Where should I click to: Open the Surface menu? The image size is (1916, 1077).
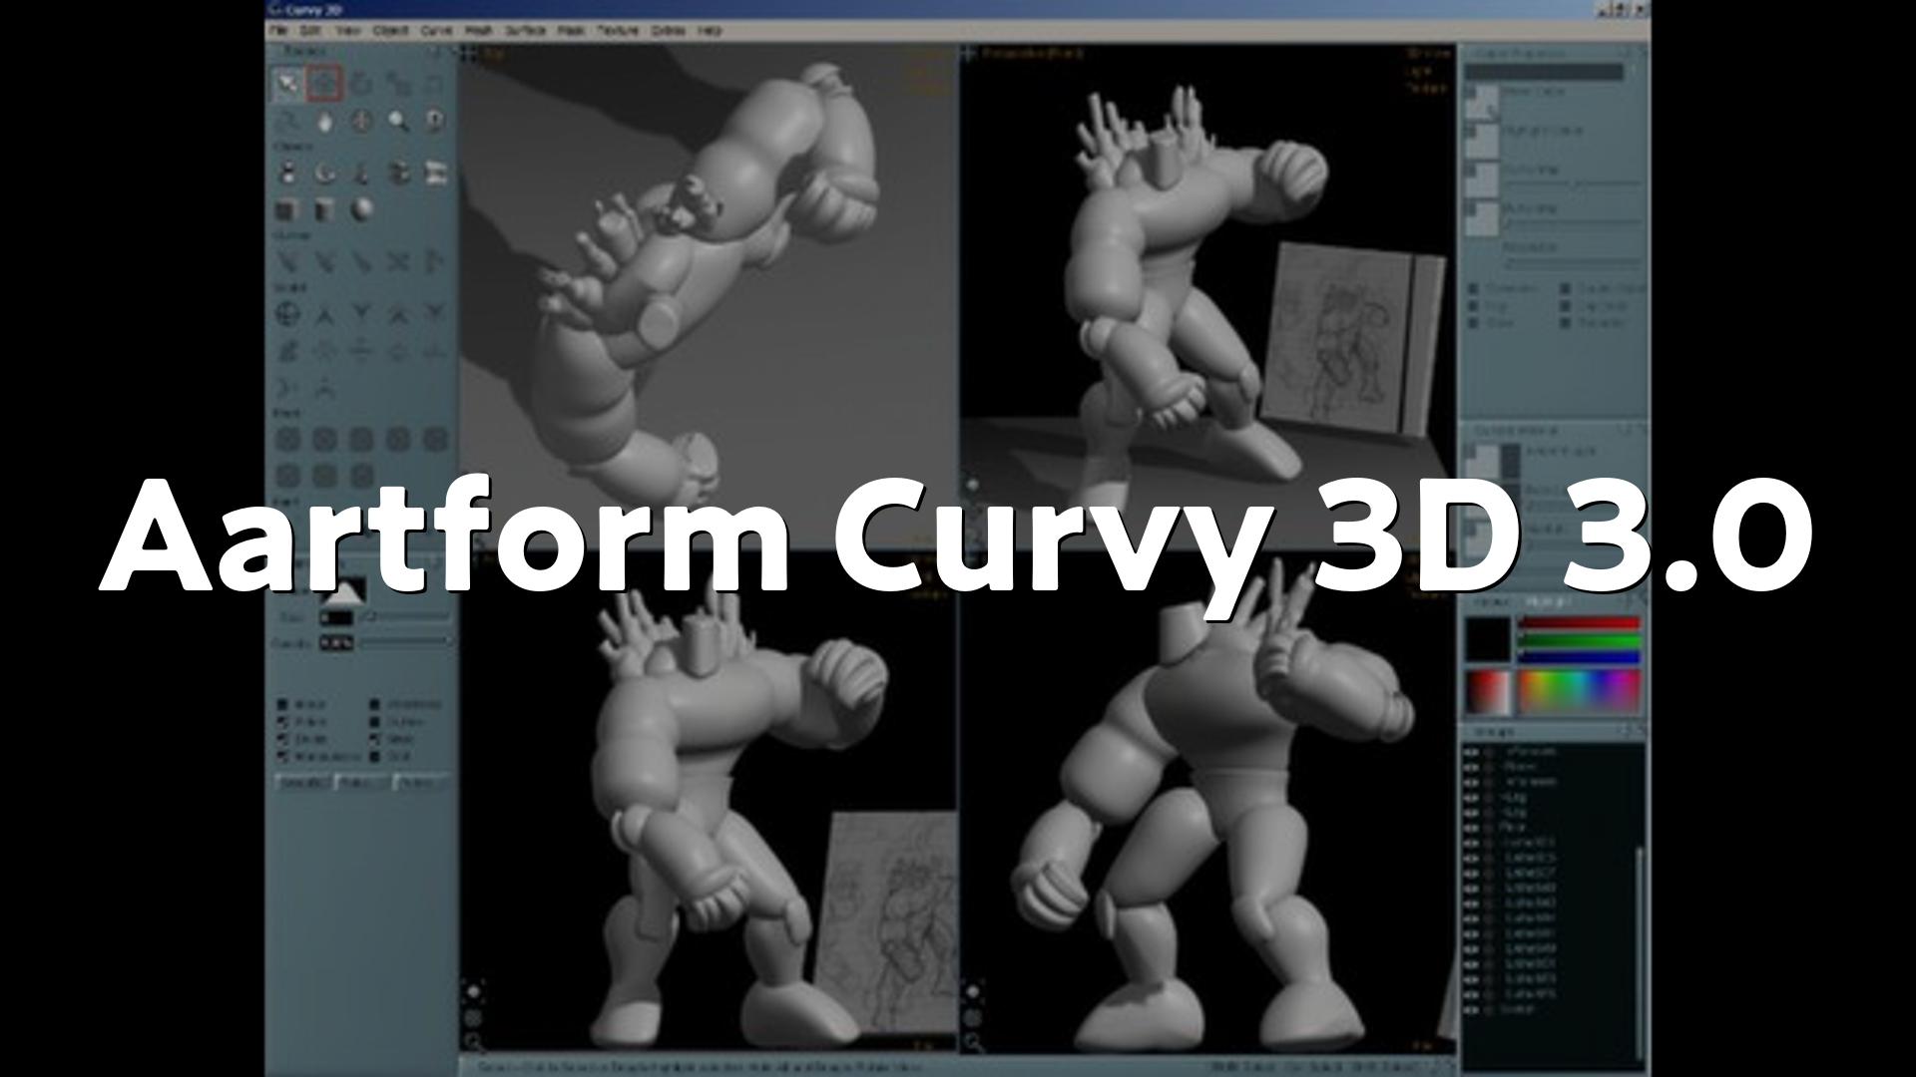coord(525,31)
